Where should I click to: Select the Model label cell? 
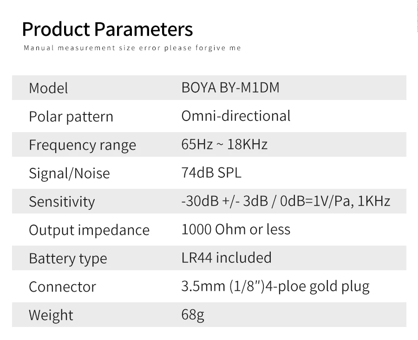click(x=48, y=88)
